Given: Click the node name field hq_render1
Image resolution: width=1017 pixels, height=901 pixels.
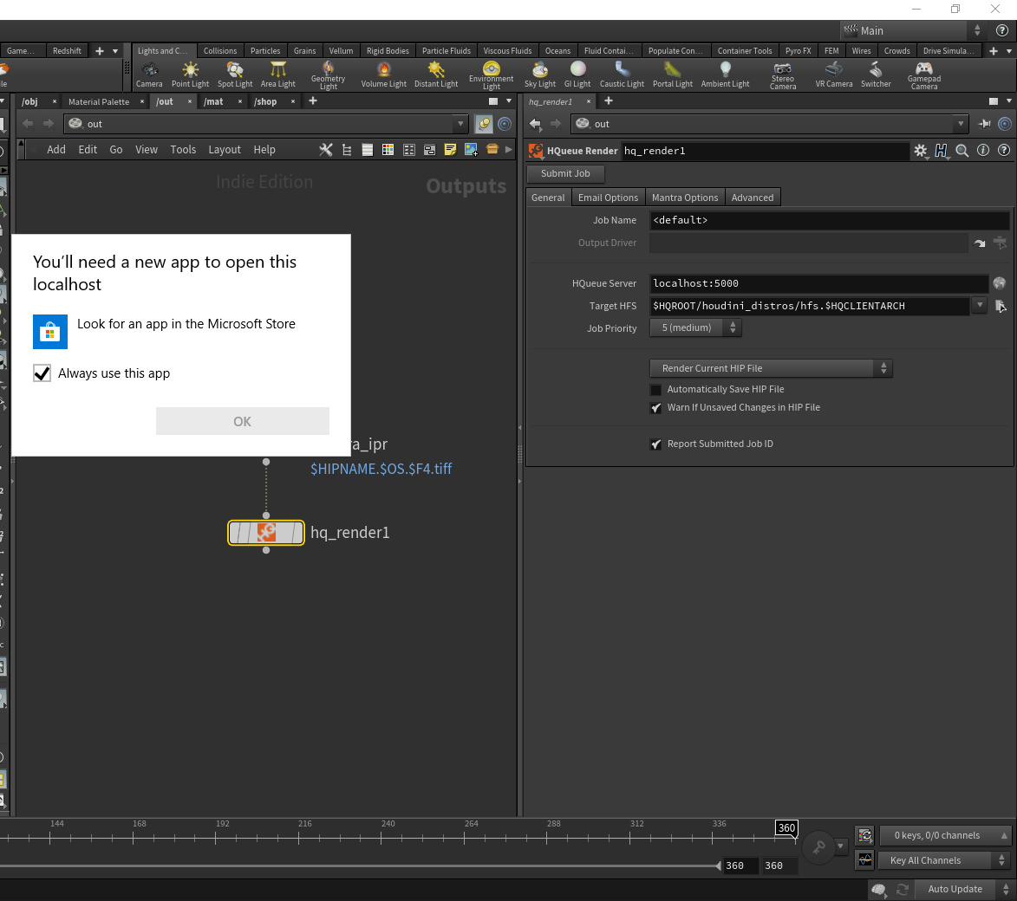Looking at the screenshot, I should pos(766,151).
